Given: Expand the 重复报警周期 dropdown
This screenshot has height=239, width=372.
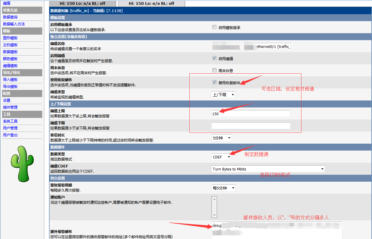Looking at the screenshot, I should tap(223, 188).
